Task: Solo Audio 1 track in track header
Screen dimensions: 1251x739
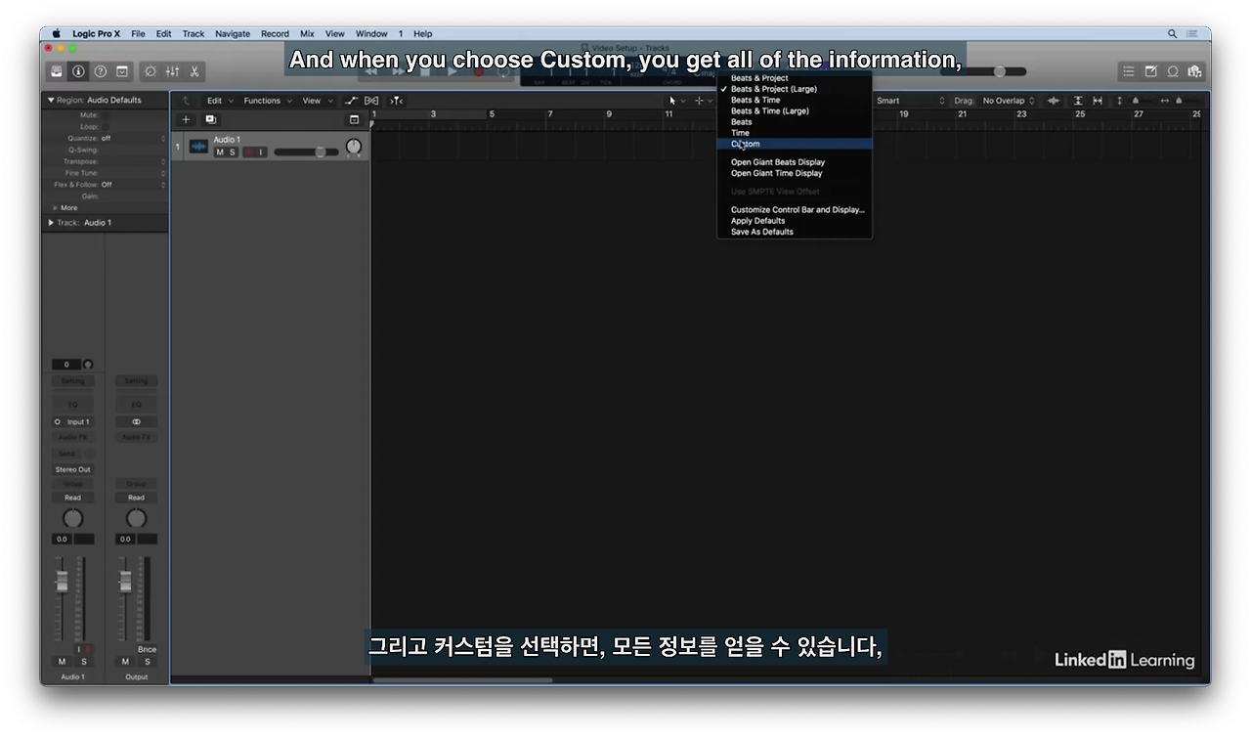Action: point(232,152)
